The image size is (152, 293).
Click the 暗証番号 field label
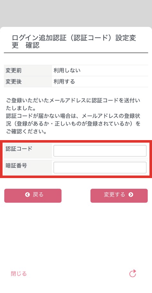coord(17,166)
